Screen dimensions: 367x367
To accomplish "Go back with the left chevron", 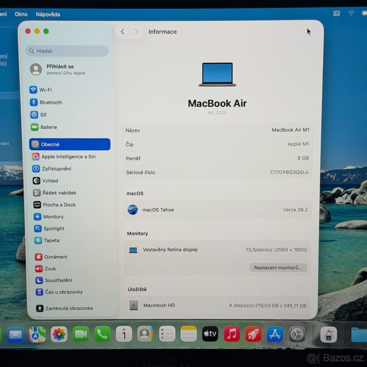I will [123, 32].
